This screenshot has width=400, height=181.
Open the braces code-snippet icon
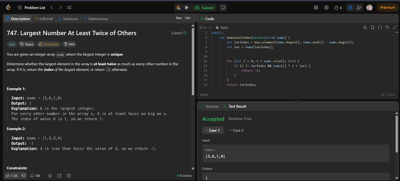380,27
